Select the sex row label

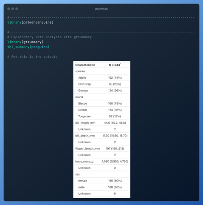tap(78, 174)
